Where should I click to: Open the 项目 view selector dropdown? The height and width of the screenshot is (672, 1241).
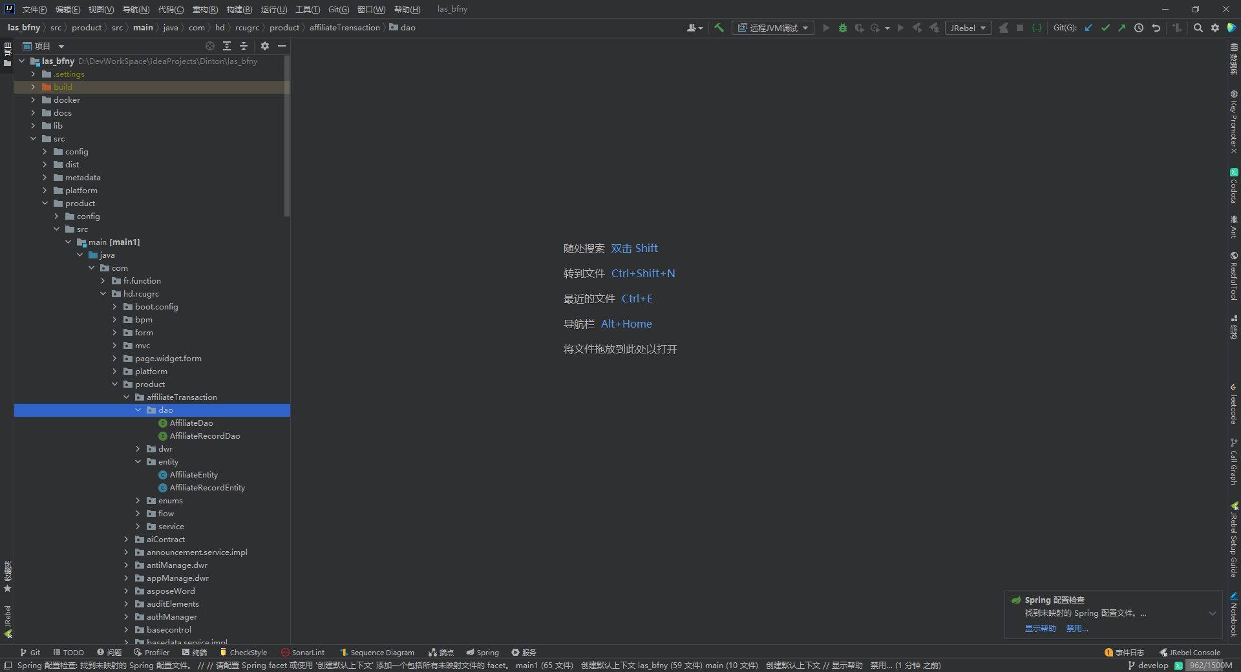[x=43, y=46]
